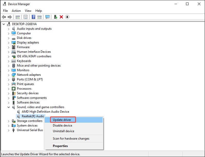This screenshot has height=157, width=205.
Task: Select Scan for hardware changes menu entry
Action: [74, 139]
